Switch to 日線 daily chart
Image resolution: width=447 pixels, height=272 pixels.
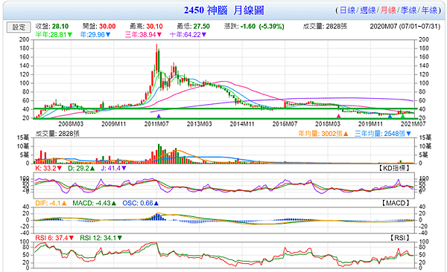(x=347, y=10)
